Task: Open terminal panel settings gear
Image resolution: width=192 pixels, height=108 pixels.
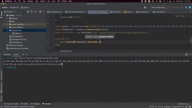Action: (186, 54)
